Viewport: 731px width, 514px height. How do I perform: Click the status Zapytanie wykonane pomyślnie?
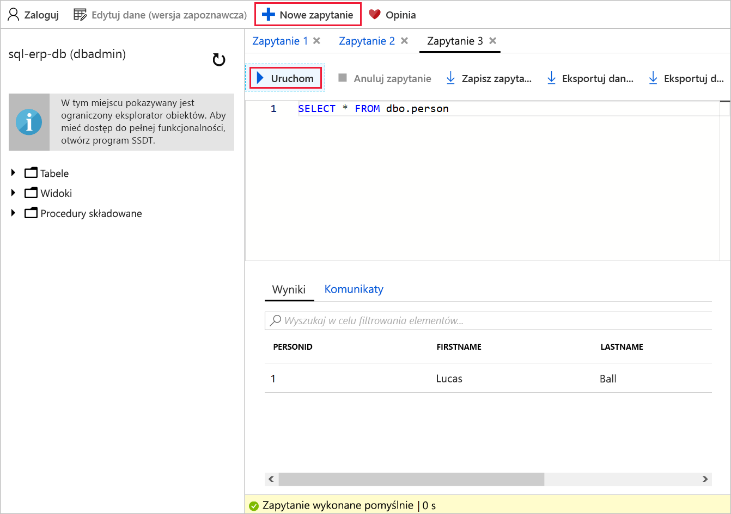pyautogui.click(x=338, y=505)
